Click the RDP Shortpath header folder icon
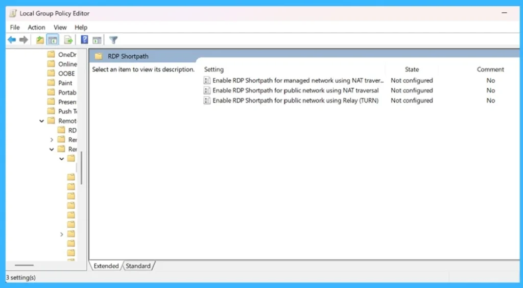This screenshot has width=523, height=288. 99,56
